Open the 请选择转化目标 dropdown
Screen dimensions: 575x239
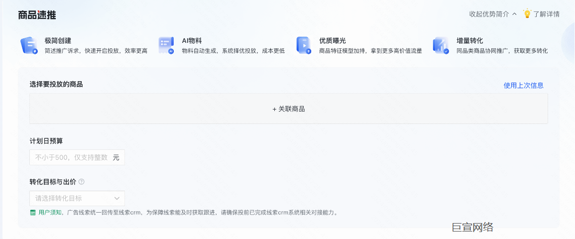(x=72, y=198)
